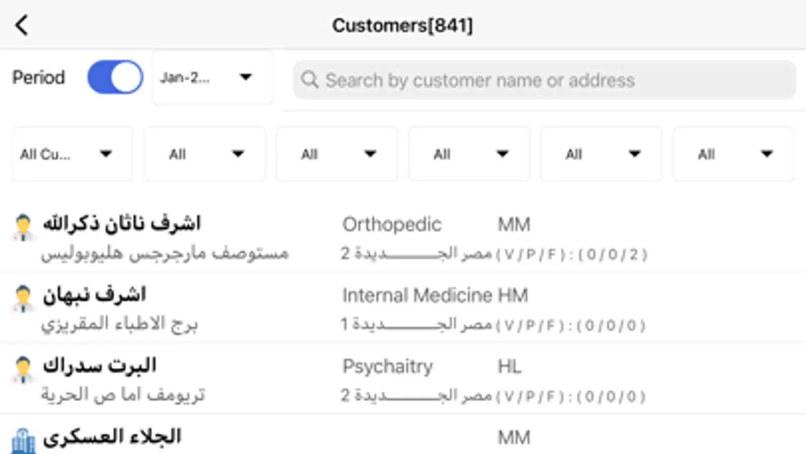Expand the last All filter dropdown
Viewport: 806px width, 454px height.
click(x=733, y=154)
